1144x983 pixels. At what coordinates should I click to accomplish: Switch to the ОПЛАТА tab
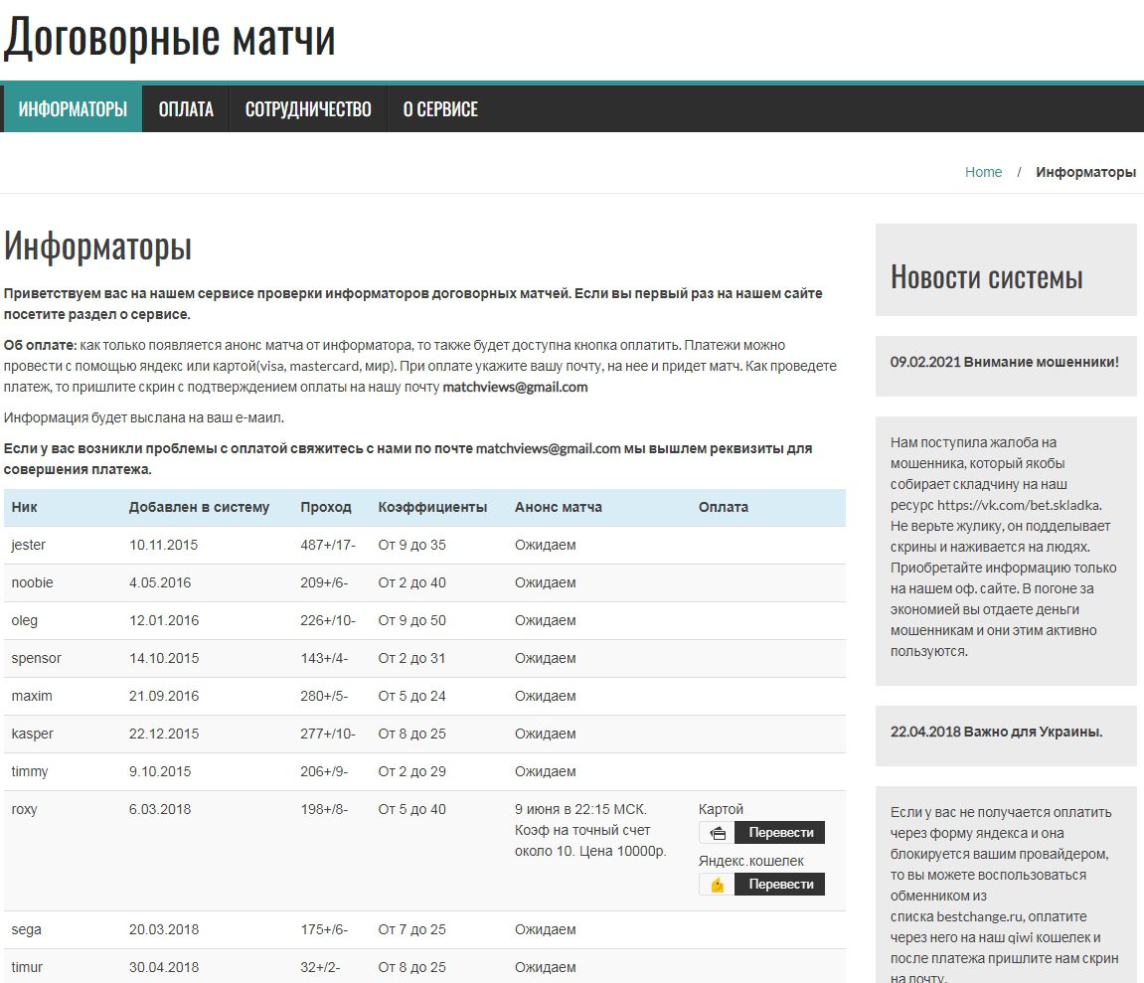tap(186, 108)
